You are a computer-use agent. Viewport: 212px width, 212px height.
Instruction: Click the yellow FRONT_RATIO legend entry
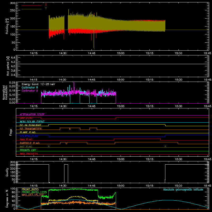coord(30,189)
